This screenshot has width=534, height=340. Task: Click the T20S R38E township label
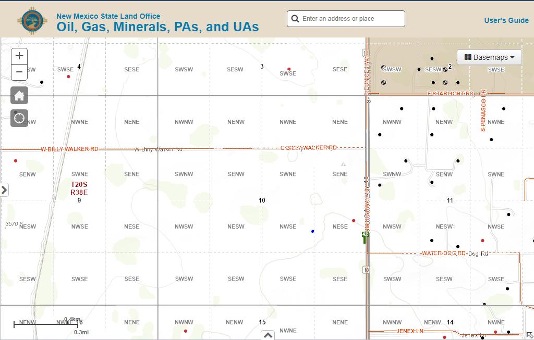pyautogui.click(x=79, y=188)
